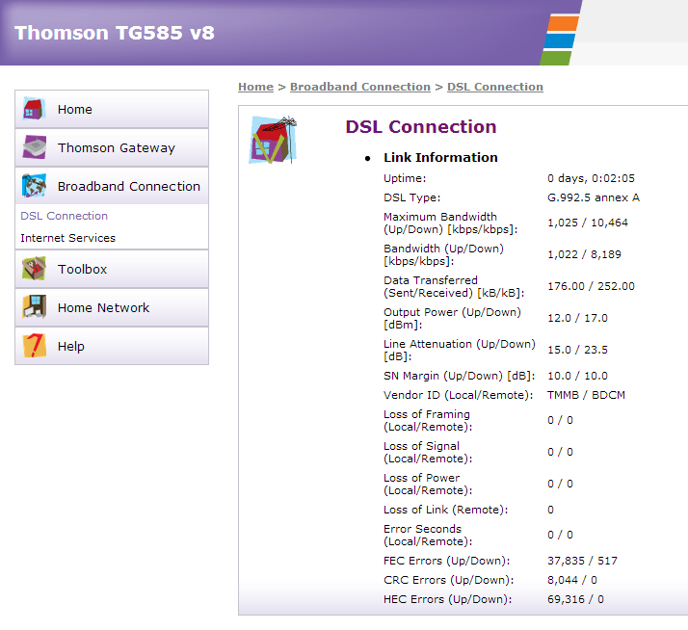Click the Output Power (Up/Down) label
The width and height of the screenshot is (688, 630).
point(452,319)
